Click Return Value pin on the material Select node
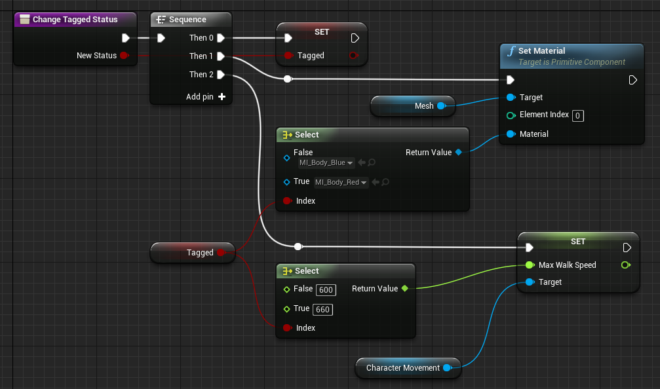The width and height of the screenshot is (660, 389). [x=459, y=153]
